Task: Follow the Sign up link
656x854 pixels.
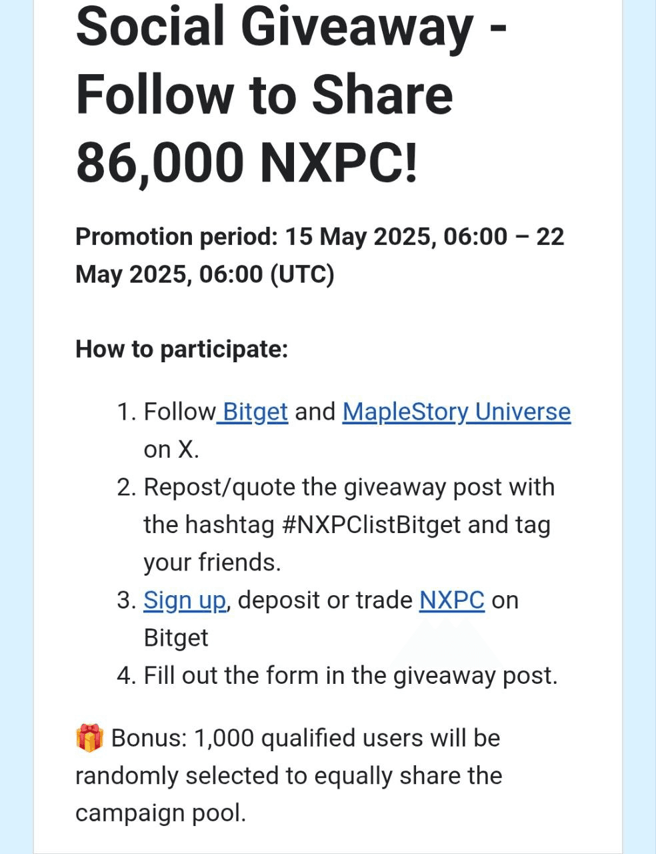Action: point(185,600)
